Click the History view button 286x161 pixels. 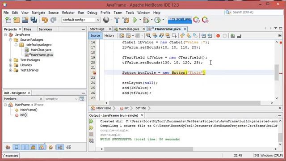click(109, 36)
